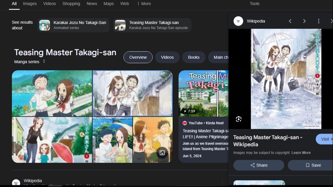333x187 pixels.
Task: Open the Teasing Master Takagi-san Anime Pilgrimage video title
Action: tap(206, 134)
